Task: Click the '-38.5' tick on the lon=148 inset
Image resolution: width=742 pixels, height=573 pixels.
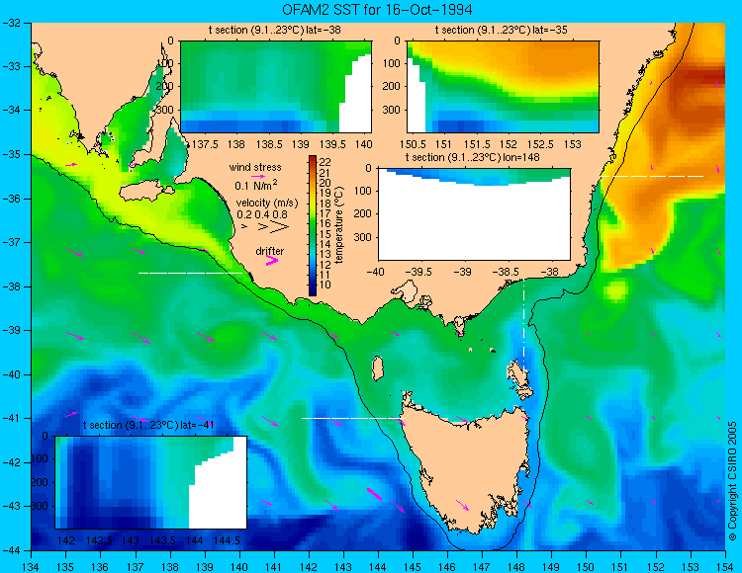Action: tap(508, 272)
